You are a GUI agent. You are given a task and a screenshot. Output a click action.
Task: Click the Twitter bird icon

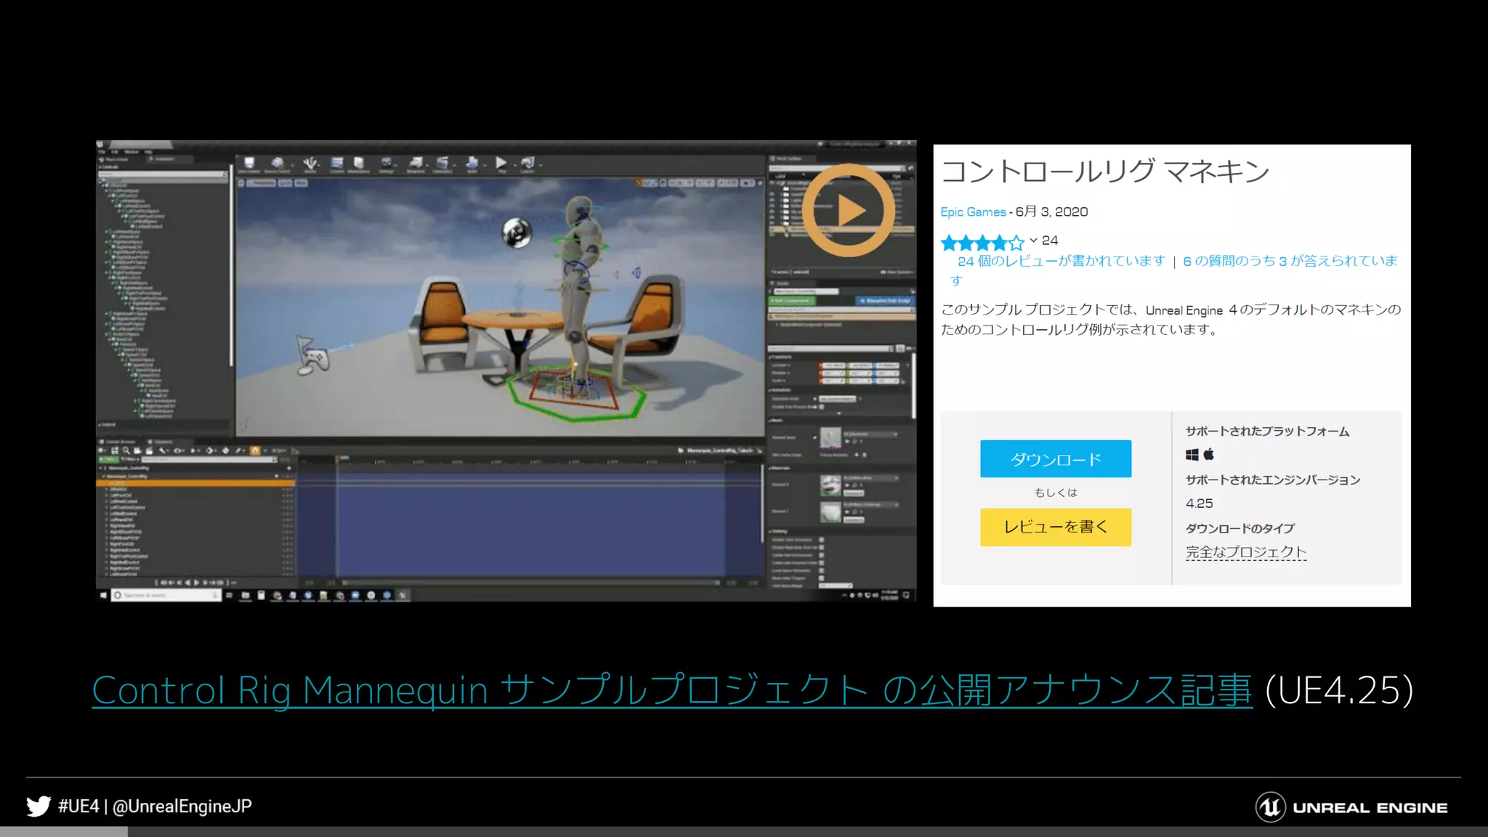coord(39,806)
